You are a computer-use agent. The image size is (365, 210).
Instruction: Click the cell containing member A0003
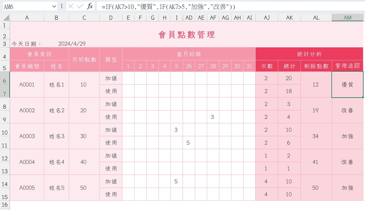[27, 136]
